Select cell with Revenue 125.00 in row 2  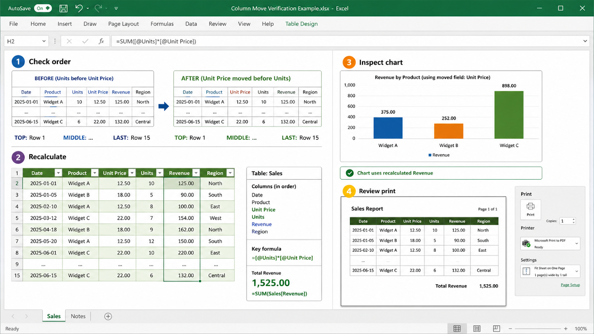(182, 183)
